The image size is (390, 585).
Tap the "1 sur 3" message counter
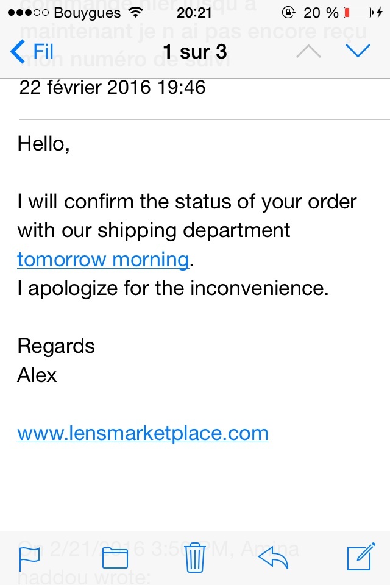point(195,51)
